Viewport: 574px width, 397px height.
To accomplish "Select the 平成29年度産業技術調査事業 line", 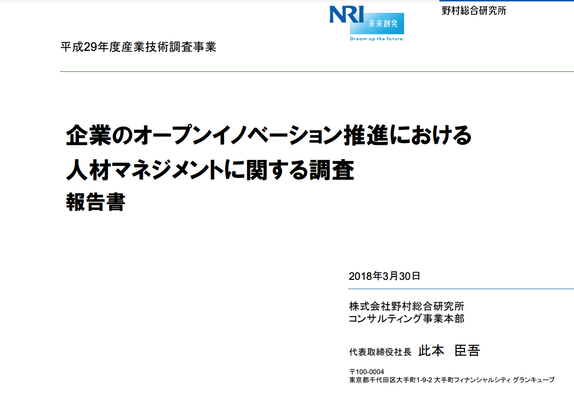I will 139,47.
